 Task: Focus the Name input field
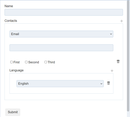click(x=64, y=12)
